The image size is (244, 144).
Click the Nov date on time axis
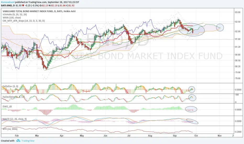coord(220,136)
